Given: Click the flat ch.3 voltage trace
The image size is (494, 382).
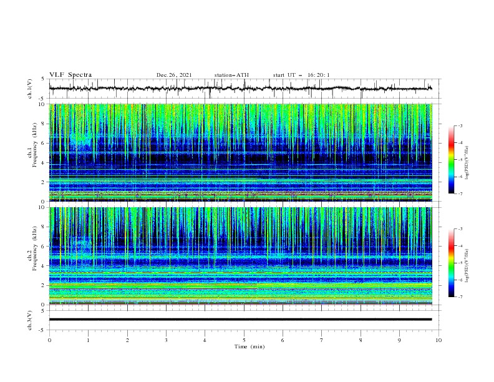Looking at the screenshot, I should [241, 320].
